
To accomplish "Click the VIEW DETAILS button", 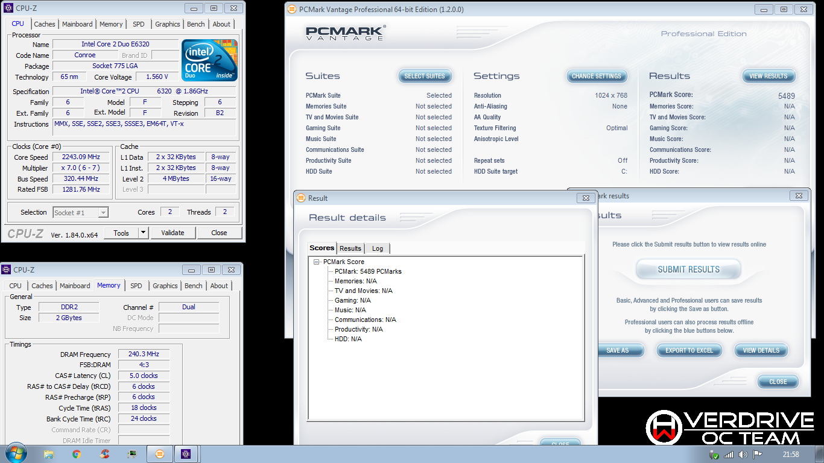I will (x=761, y=350).
